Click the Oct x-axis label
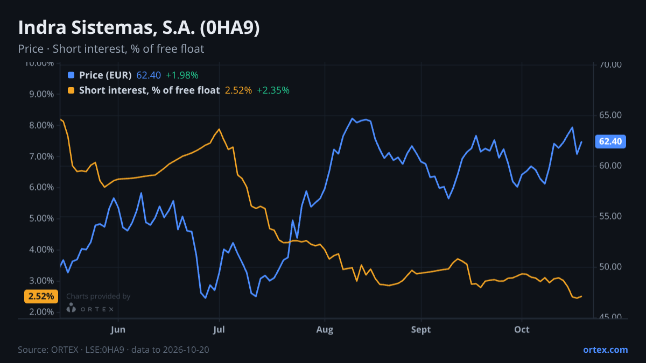 point(522,329)
